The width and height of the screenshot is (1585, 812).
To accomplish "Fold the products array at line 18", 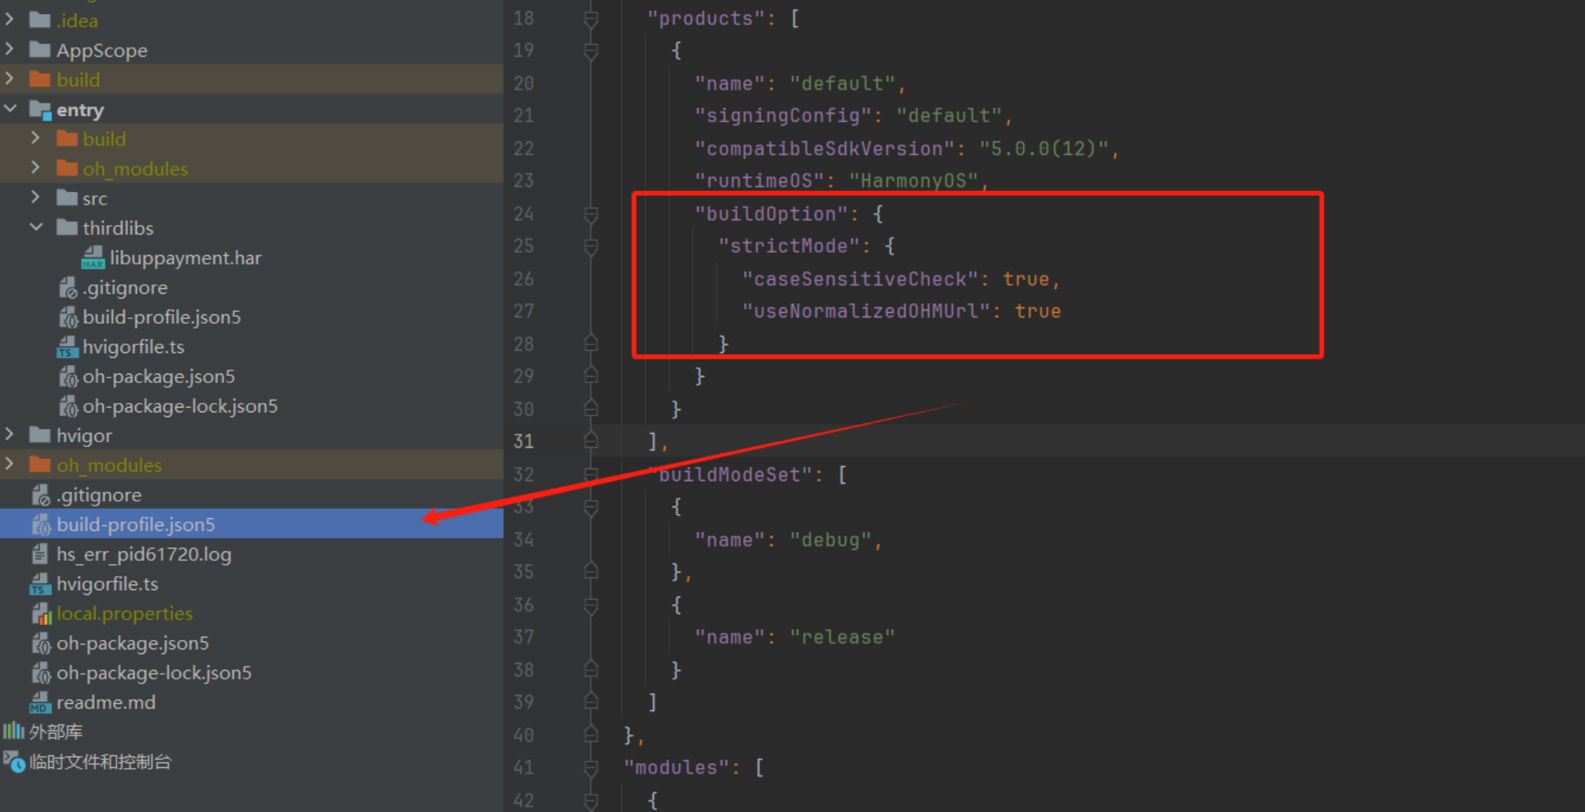I will click(591, 19).
